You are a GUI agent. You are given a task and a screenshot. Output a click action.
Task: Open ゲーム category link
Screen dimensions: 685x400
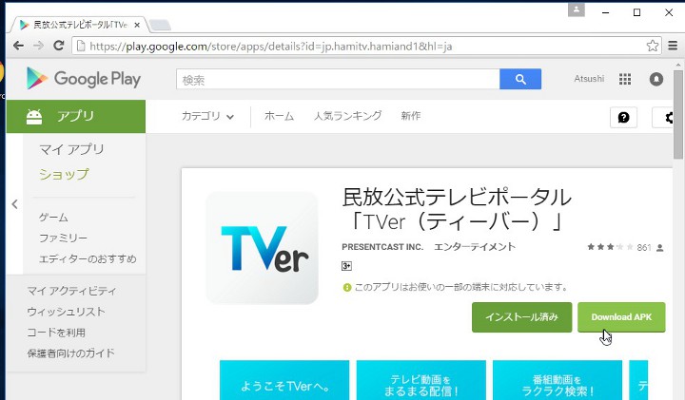point(53,218)
